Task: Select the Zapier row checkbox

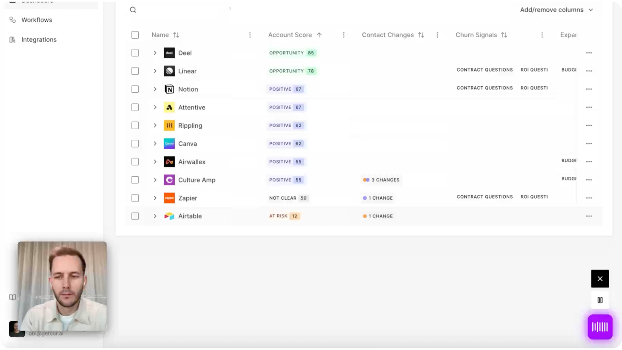Action: (135, 198)
